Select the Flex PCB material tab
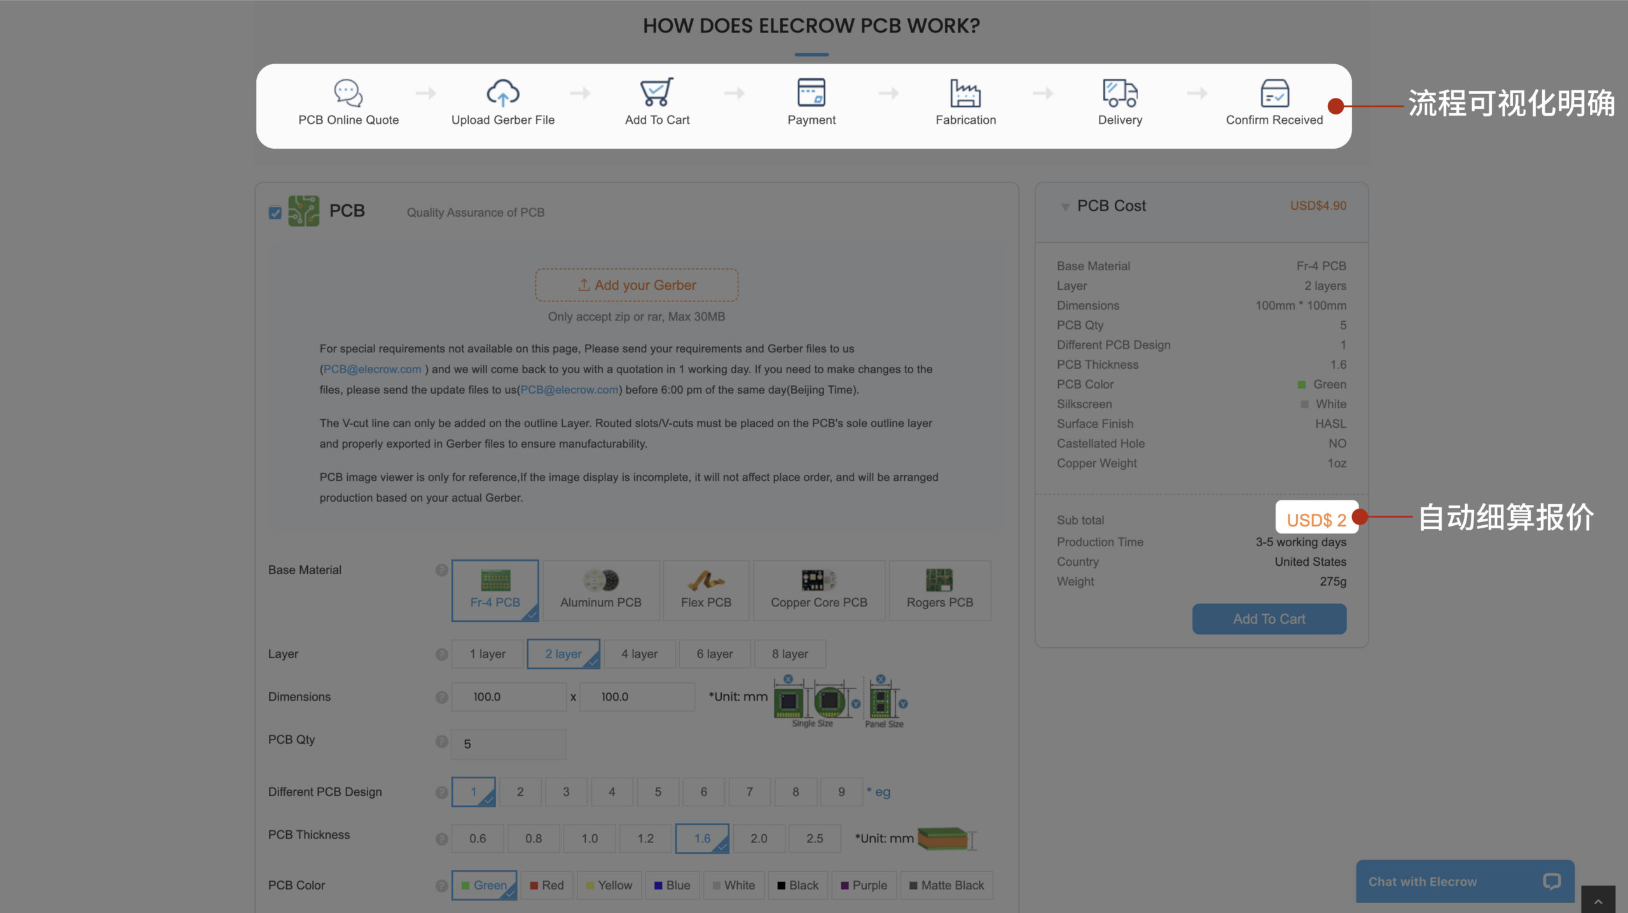Image resolution: width=1628 pixels, height=913 pixels. pyautogui.click(x=706, y=590)
